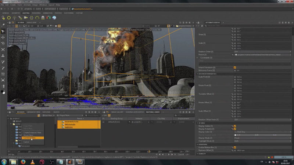Switch to the Image View tab
Image resolution: width=294 pixels, height=165 pixels.
coord(32,23)
